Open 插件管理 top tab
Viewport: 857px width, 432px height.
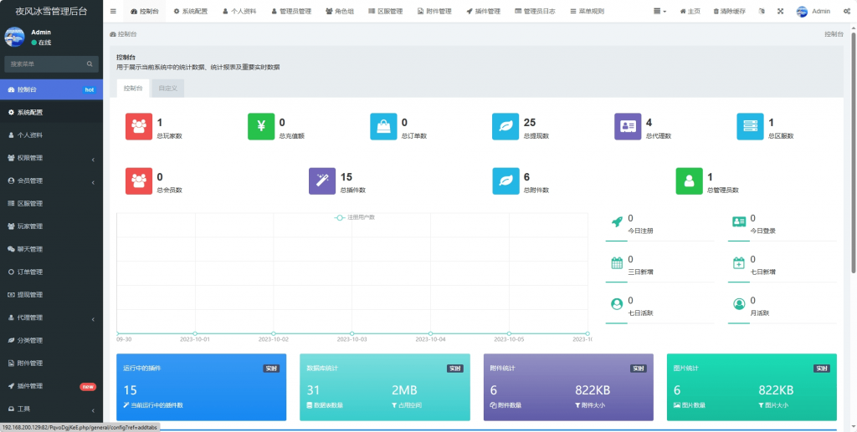click(x=483, y=11)
